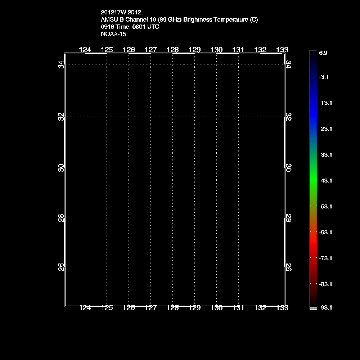Click longitude label 128 on the top axis
Image resolution: width=360 pixels, height=360 pixels.
tap(173, 50)
